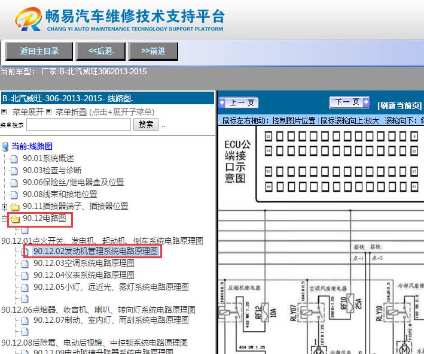Click the folder icon of 90.11插接器端子
This screenshot has height=354, width=424.
(15, 207)
